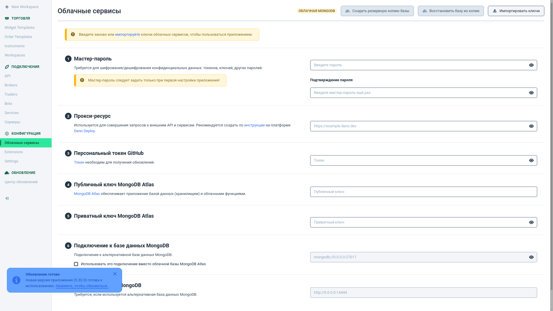The image size is (553, 311).
Task: Click the Конфигурация gear icon
Action: pyautogui.click(x=7, y=134)
